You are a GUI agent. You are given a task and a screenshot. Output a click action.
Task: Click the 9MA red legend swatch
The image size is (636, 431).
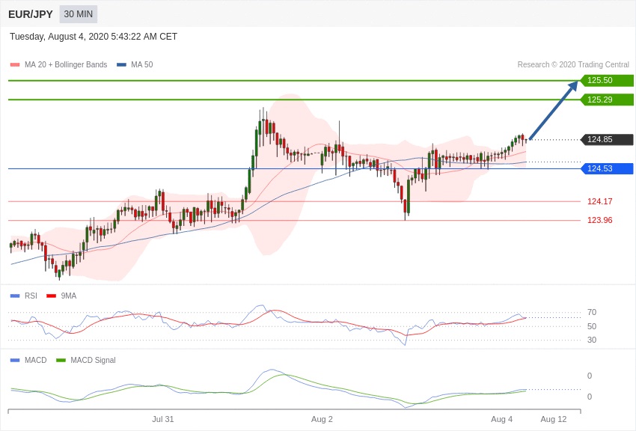51,296
